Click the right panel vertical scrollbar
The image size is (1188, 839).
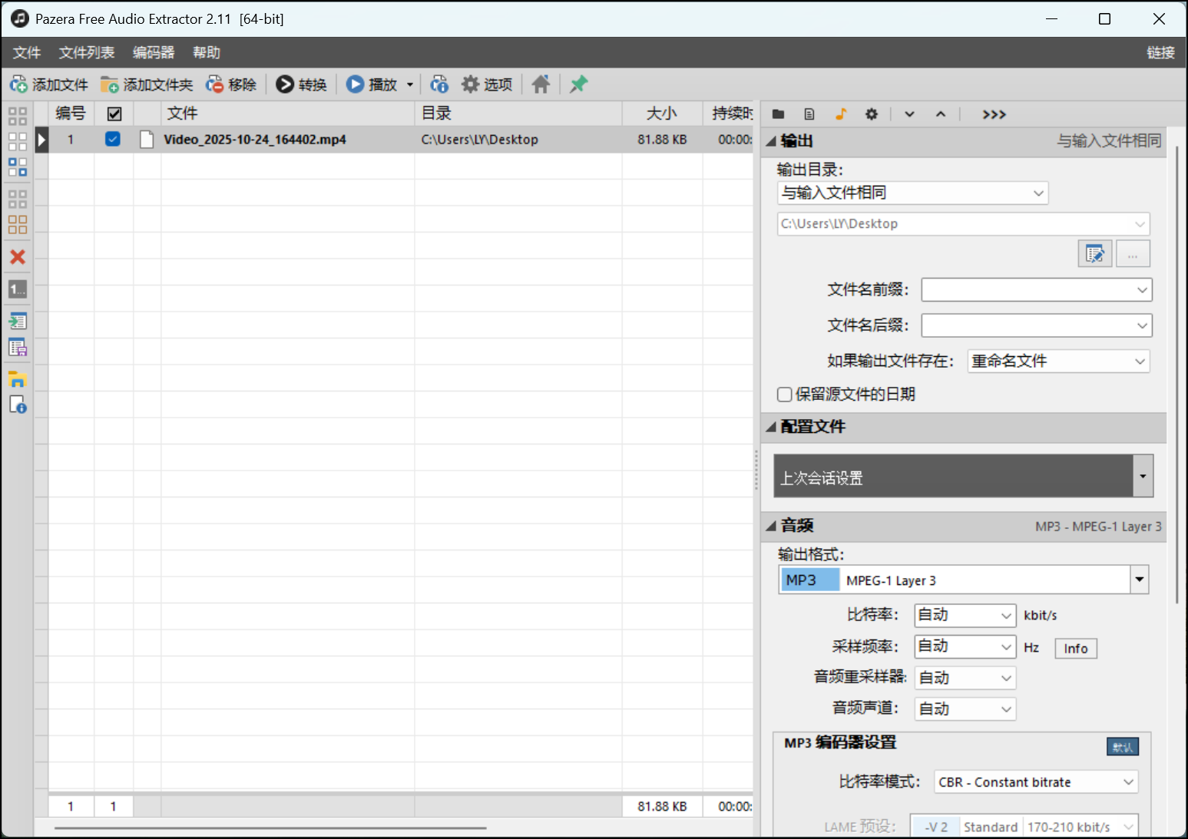(1177, 374)
